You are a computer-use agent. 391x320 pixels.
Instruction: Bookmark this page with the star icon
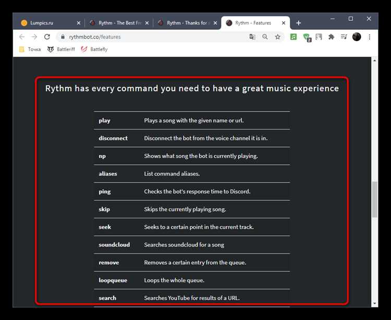pos(278,37)
